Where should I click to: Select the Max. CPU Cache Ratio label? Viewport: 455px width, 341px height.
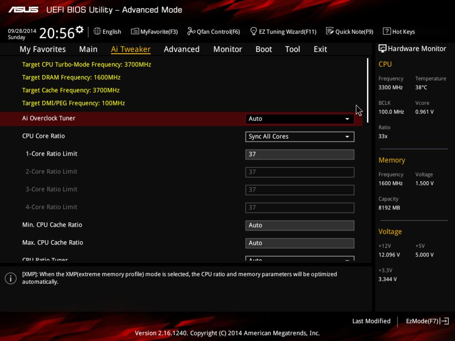[x=52, y=242]
